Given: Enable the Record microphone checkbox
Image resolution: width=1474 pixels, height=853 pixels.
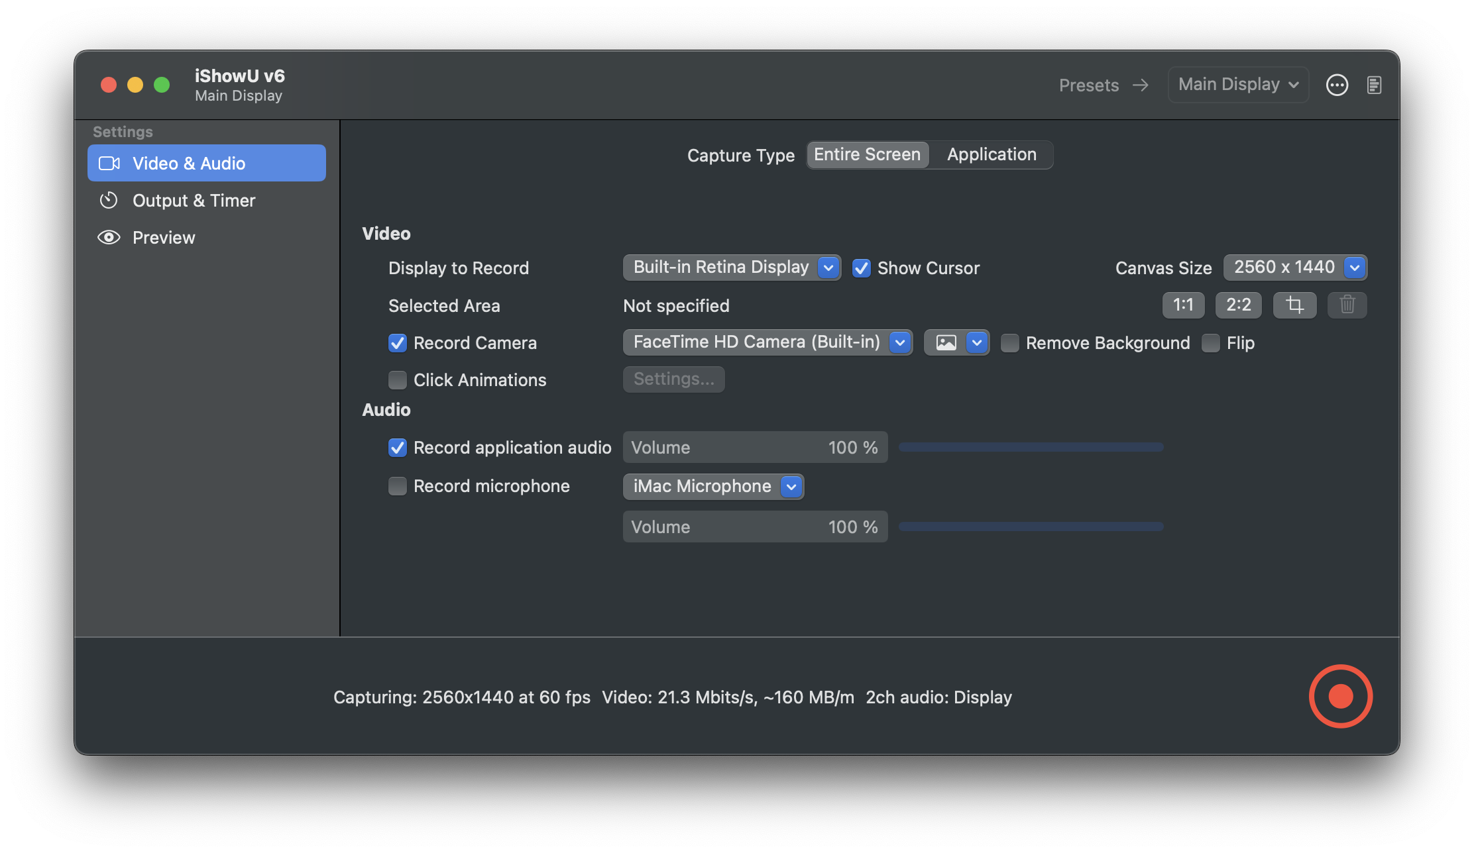Looking at the screenshot, I should [397, 486].
